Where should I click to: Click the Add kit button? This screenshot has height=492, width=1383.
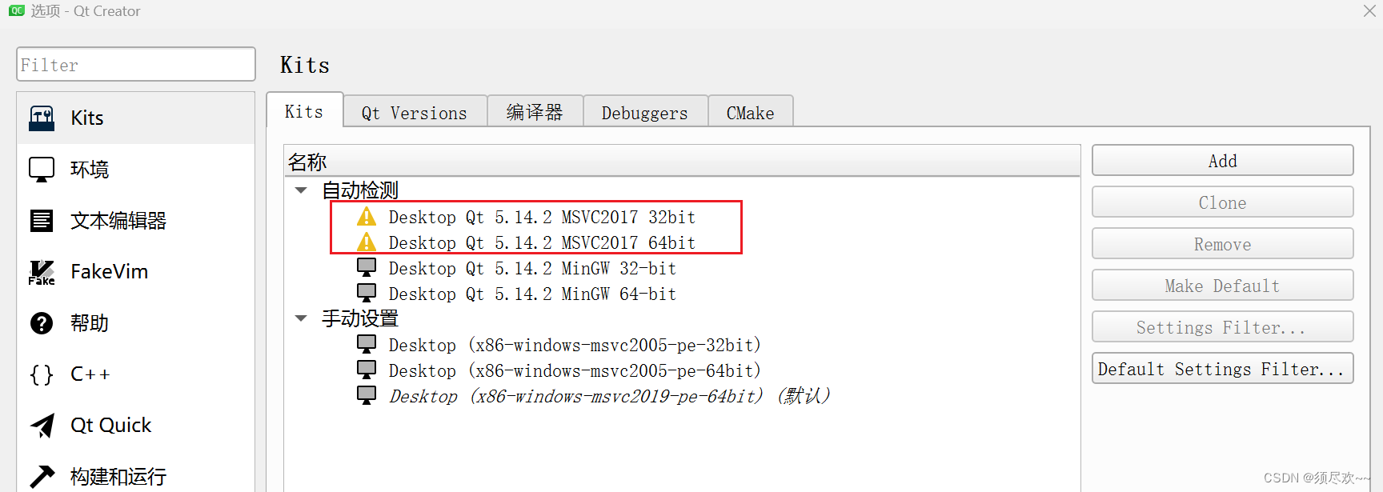point(1222,161)
